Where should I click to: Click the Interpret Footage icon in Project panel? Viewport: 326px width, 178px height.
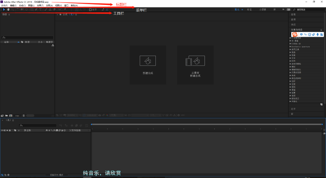[x=2, y=116]
